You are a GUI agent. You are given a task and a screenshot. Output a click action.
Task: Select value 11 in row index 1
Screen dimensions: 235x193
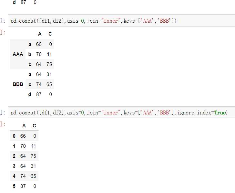click(x=34, y=146)
